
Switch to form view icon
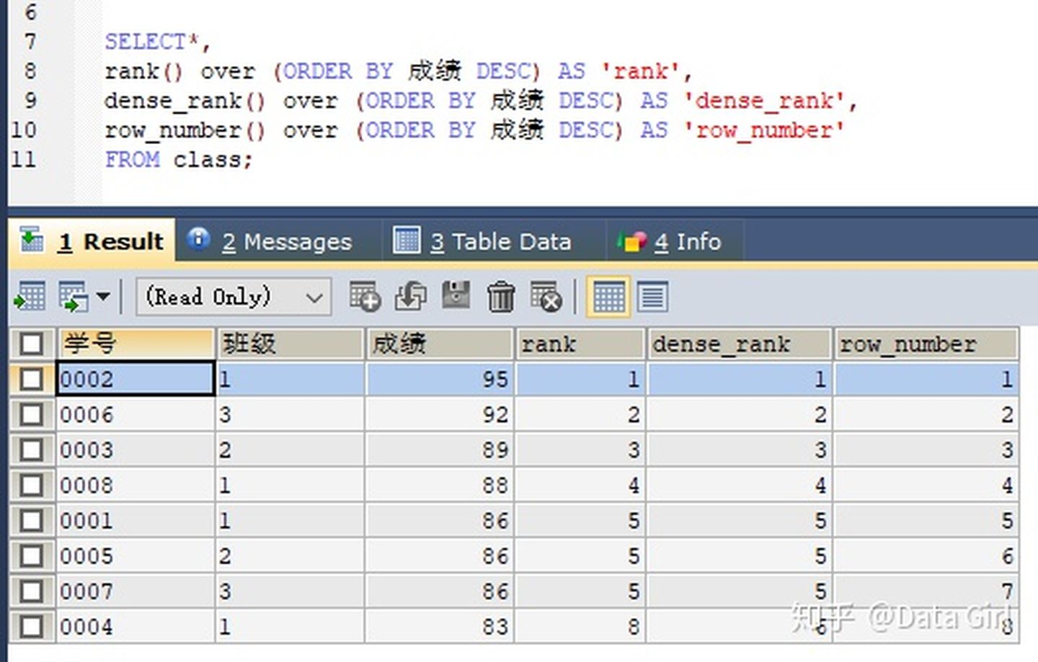(652, 296)
